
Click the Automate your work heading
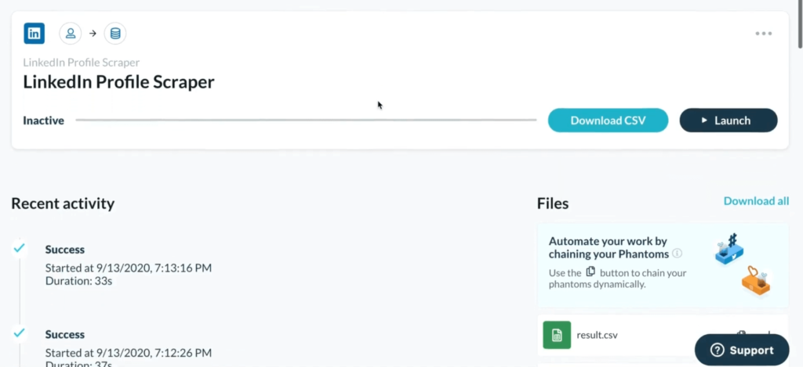coord(609,247)
